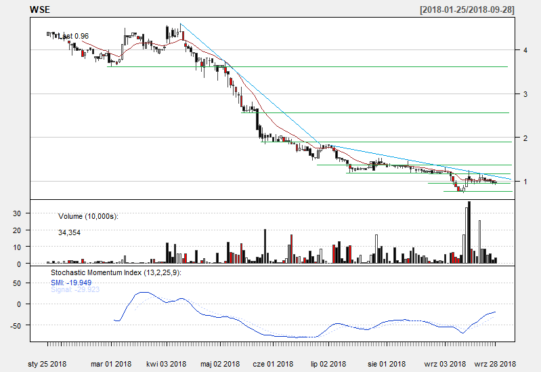
Task: Click price axis label 1
Action: click(x=525, y=182)
